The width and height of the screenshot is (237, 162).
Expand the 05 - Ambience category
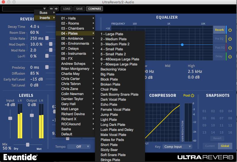point(75,39)
